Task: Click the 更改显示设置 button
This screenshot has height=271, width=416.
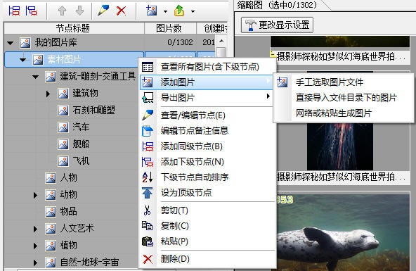Action: coord(278,25)
